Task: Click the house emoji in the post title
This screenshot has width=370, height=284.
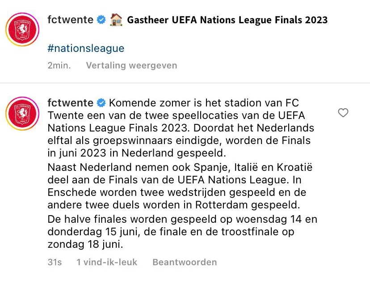Action: (115, 20)
